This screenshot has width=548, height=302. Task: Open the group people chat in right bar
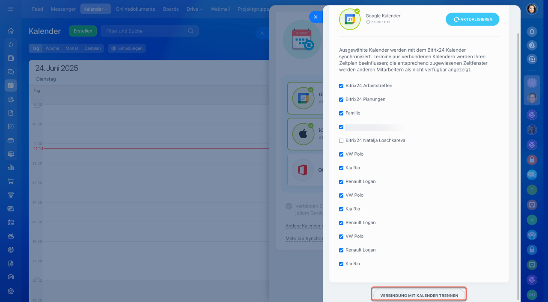pyautogui.click(x=532, y=234)
